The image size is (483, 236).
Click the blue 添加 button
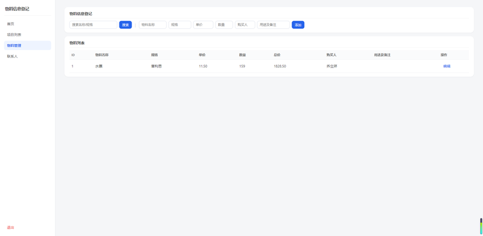coord(298,25)
